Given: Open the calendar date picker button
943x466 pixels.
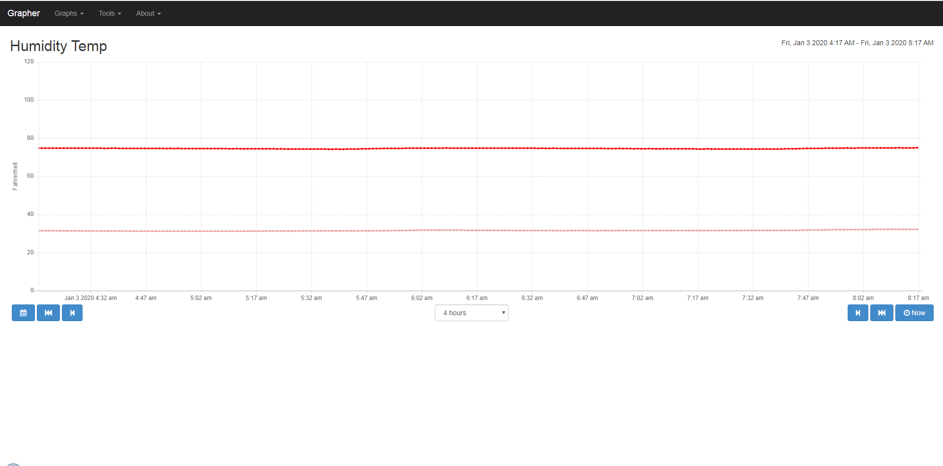Looking at the screenshot, I should [x=23, y=313].
